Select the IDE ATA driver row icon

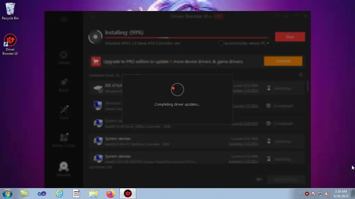tap(98, 88)
